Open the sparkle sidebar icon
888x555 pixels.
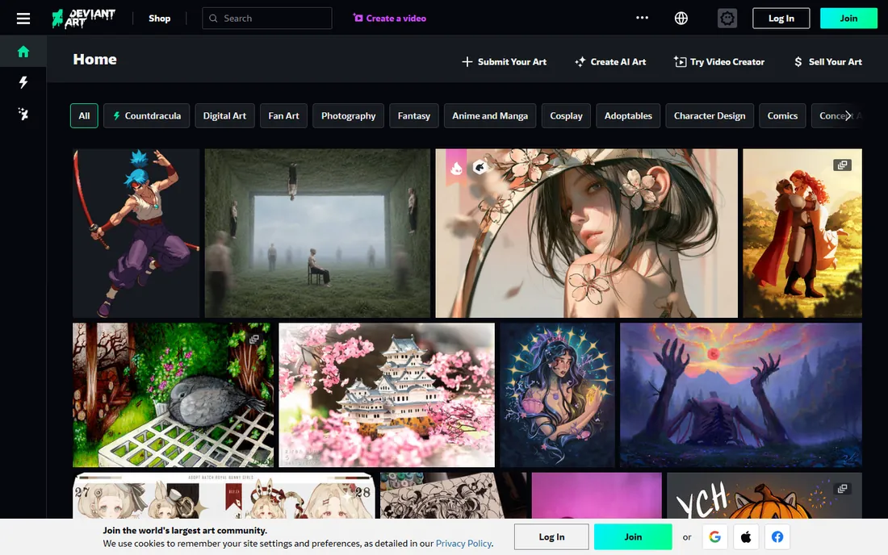pyautogui.click(x=23, y=114)
